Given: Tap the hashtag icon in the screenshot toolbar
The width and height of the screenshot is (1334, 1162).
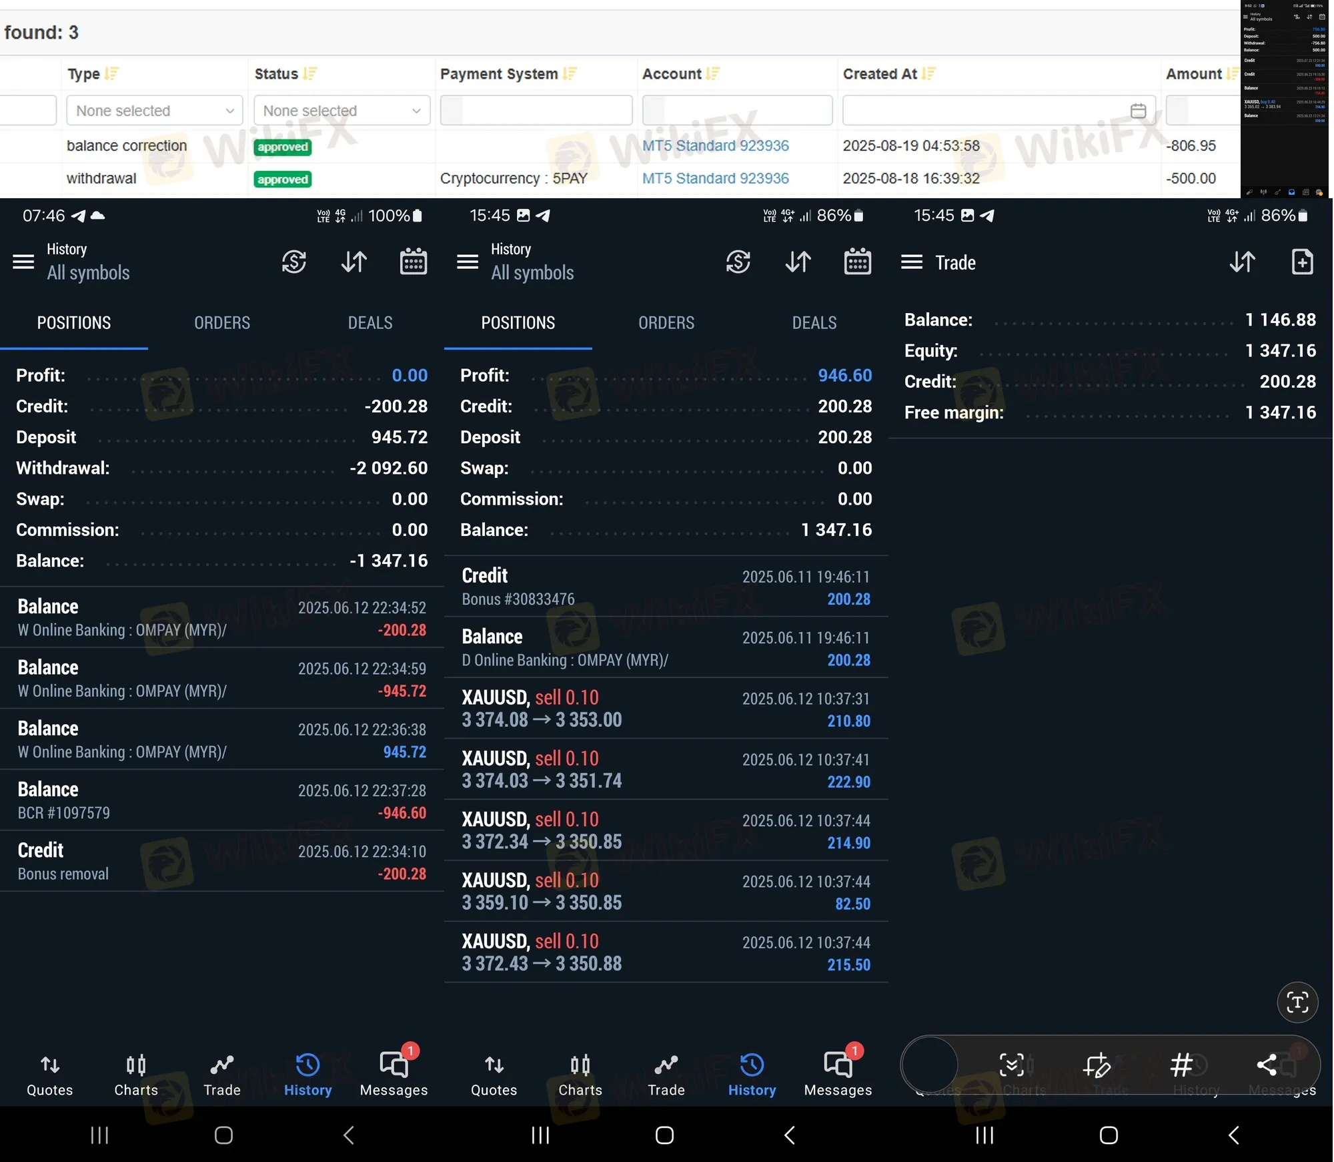Looking at the screenshot, I should pyautogui.click(x=1181, y=1065).
